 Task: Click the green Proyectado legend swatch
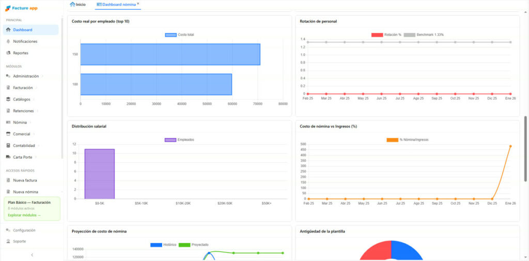click(x=184, y=244)
